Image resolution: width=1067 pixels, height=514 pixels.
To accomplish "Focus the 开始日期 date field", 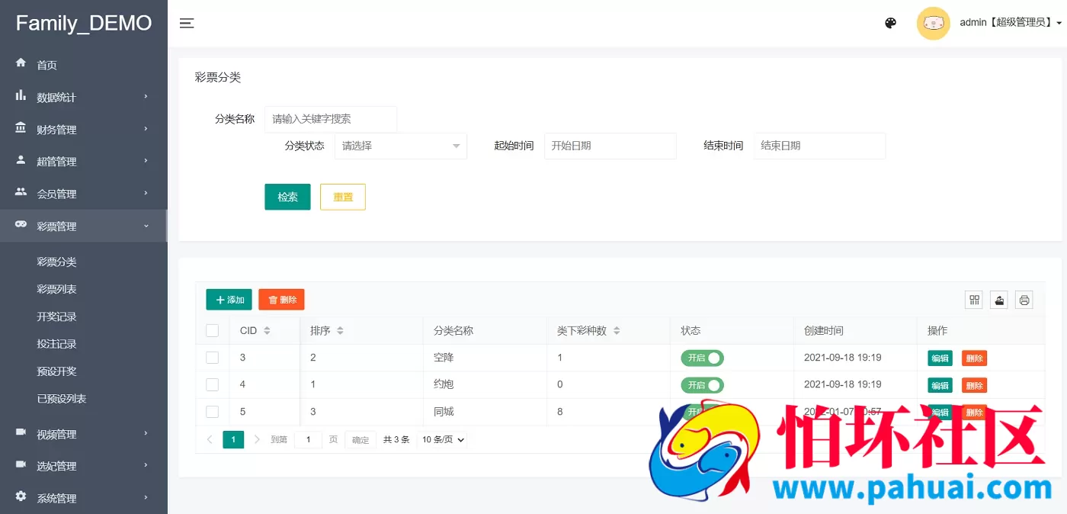I will (x=610, y=146).
